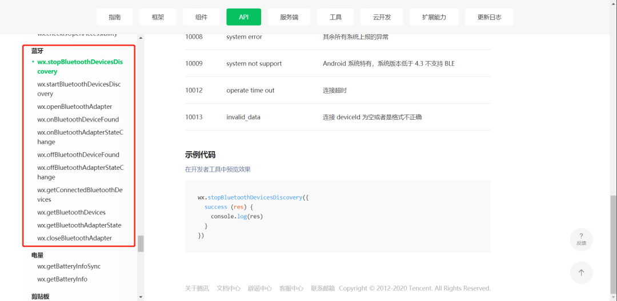Click the 示例代码 heading

[x=200, y=154]
